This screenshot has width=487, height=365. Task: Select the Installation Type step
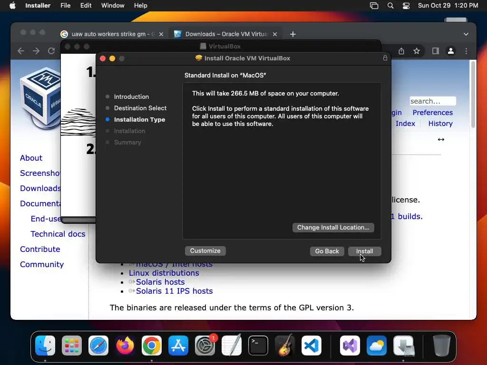139,119
